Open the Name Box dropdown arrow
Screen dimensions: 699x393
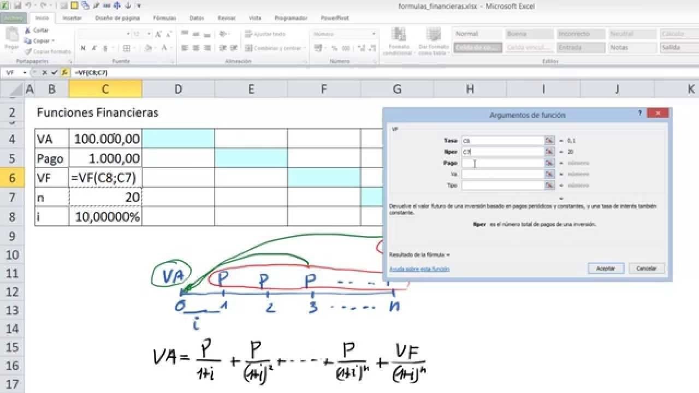pos(25,72)
